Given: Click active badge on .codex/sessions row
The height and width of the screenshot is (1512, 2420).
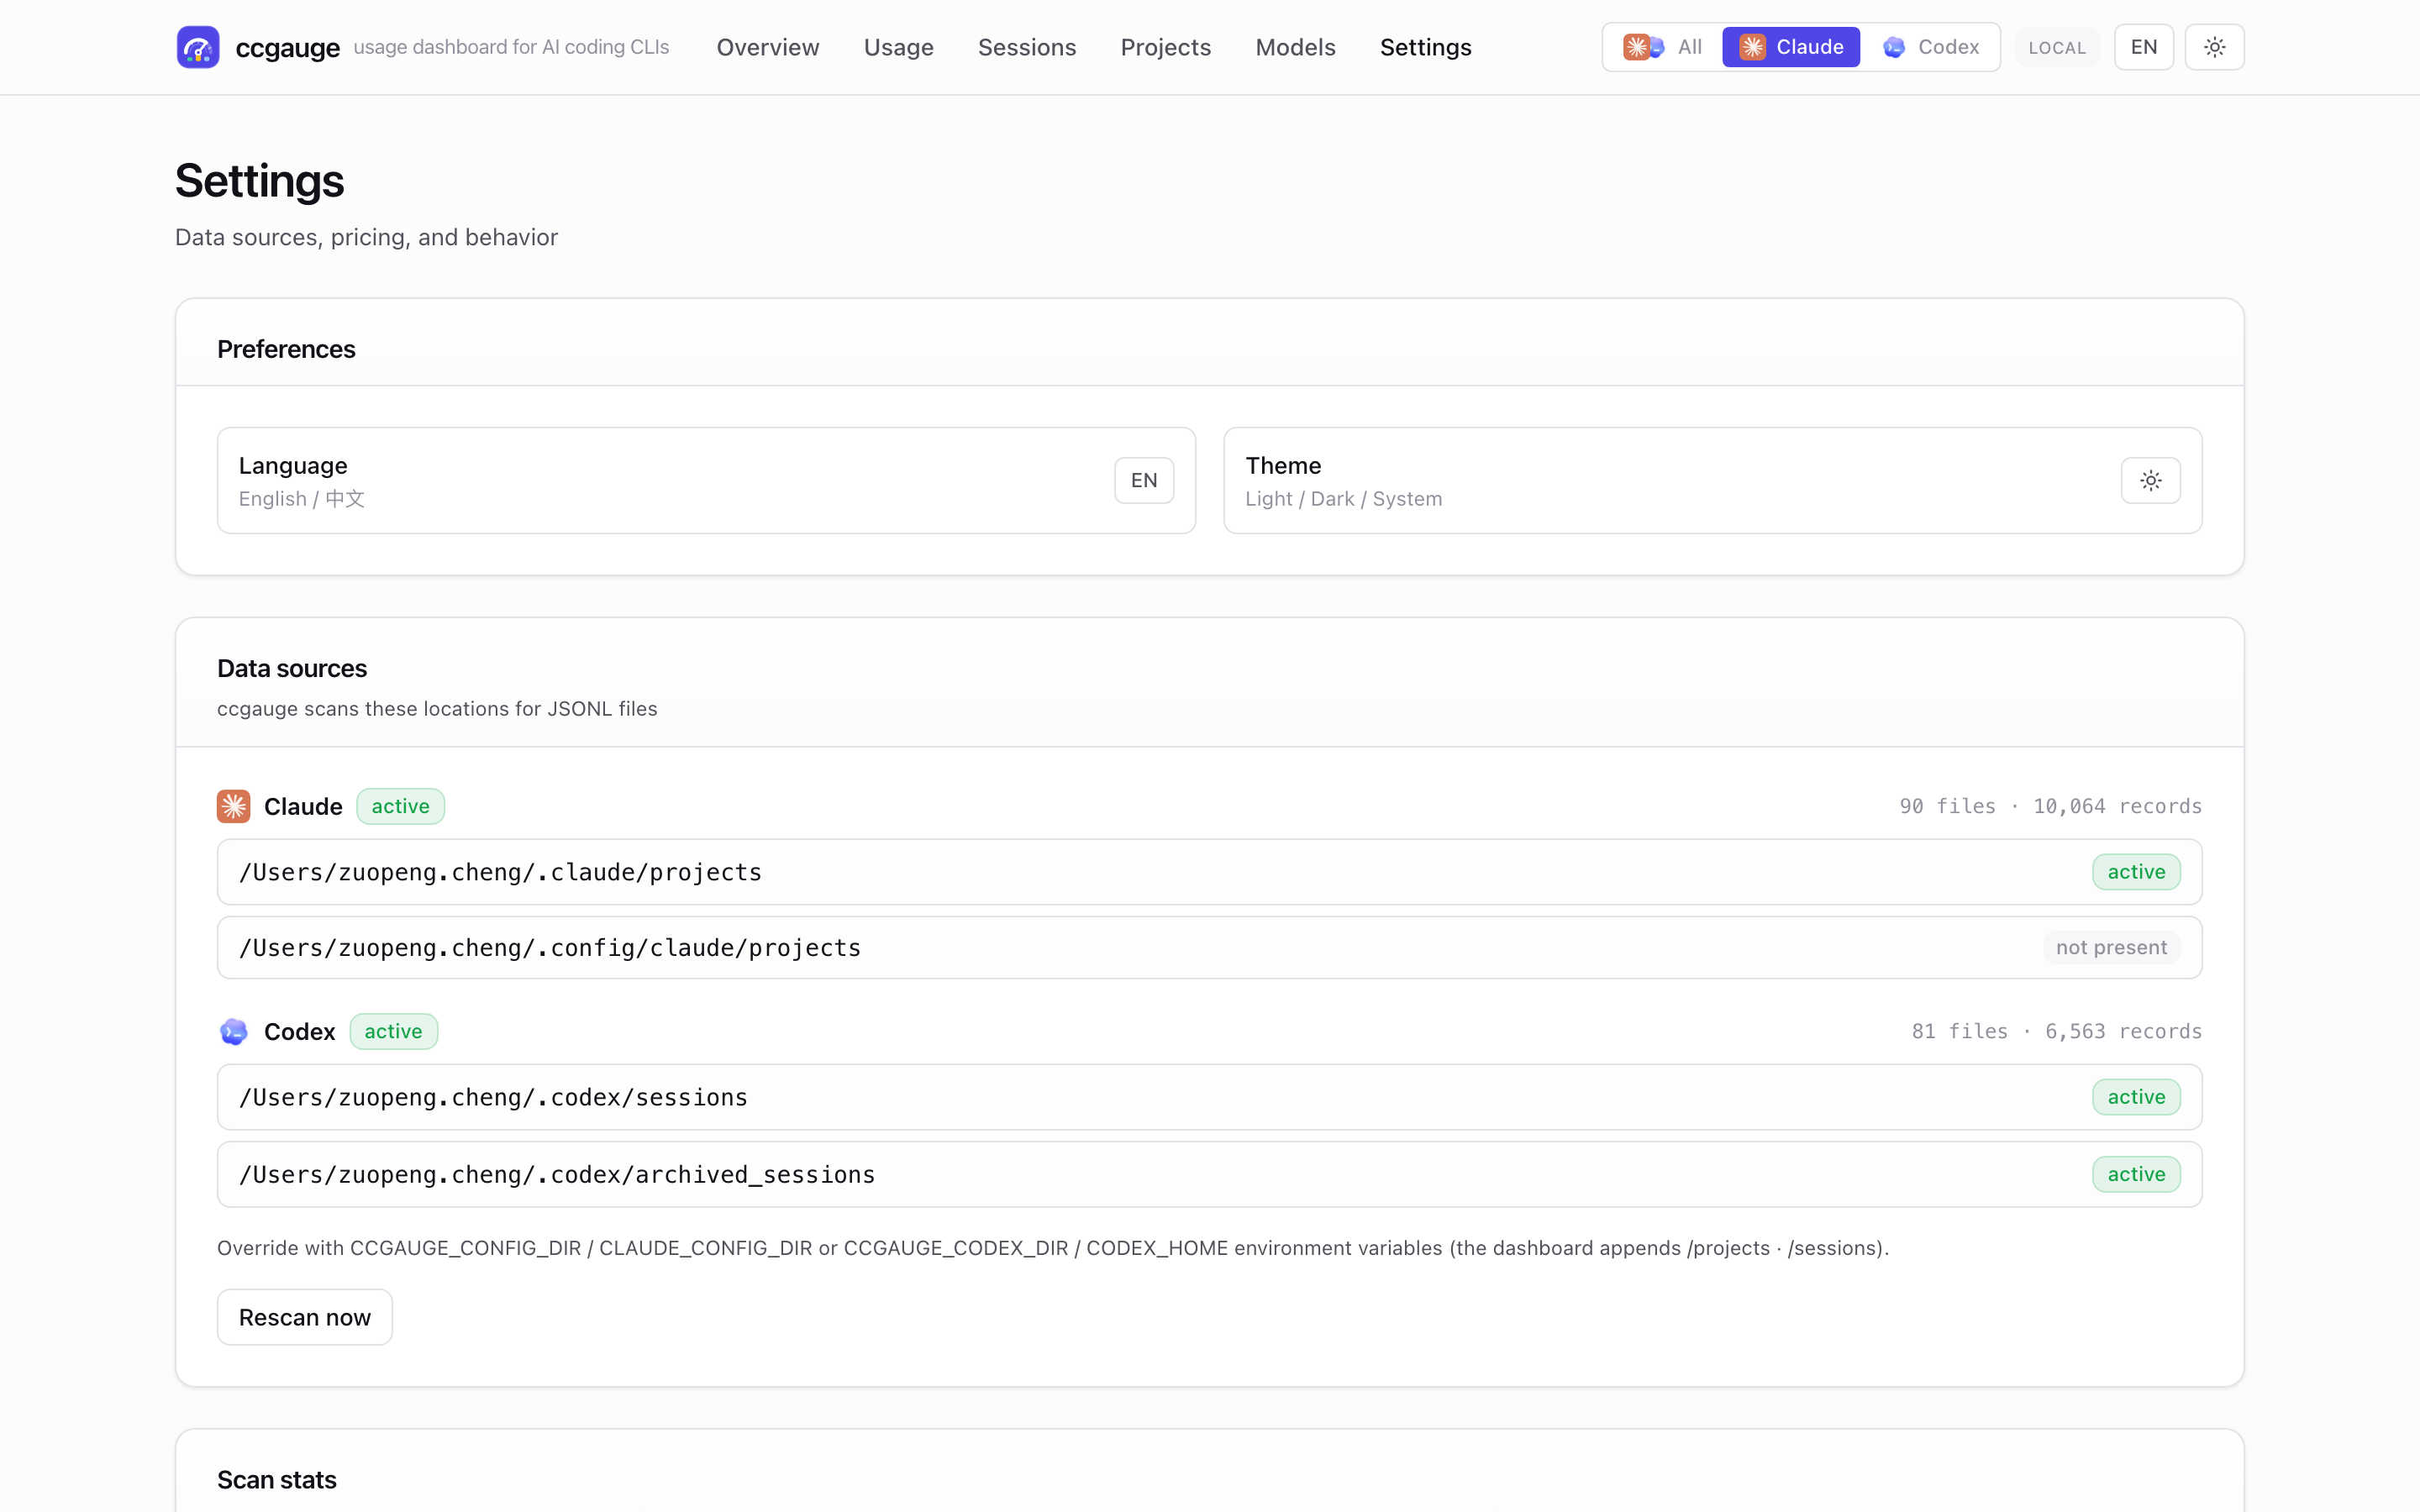Looking at the screenshot, I should point(2136,1097).
